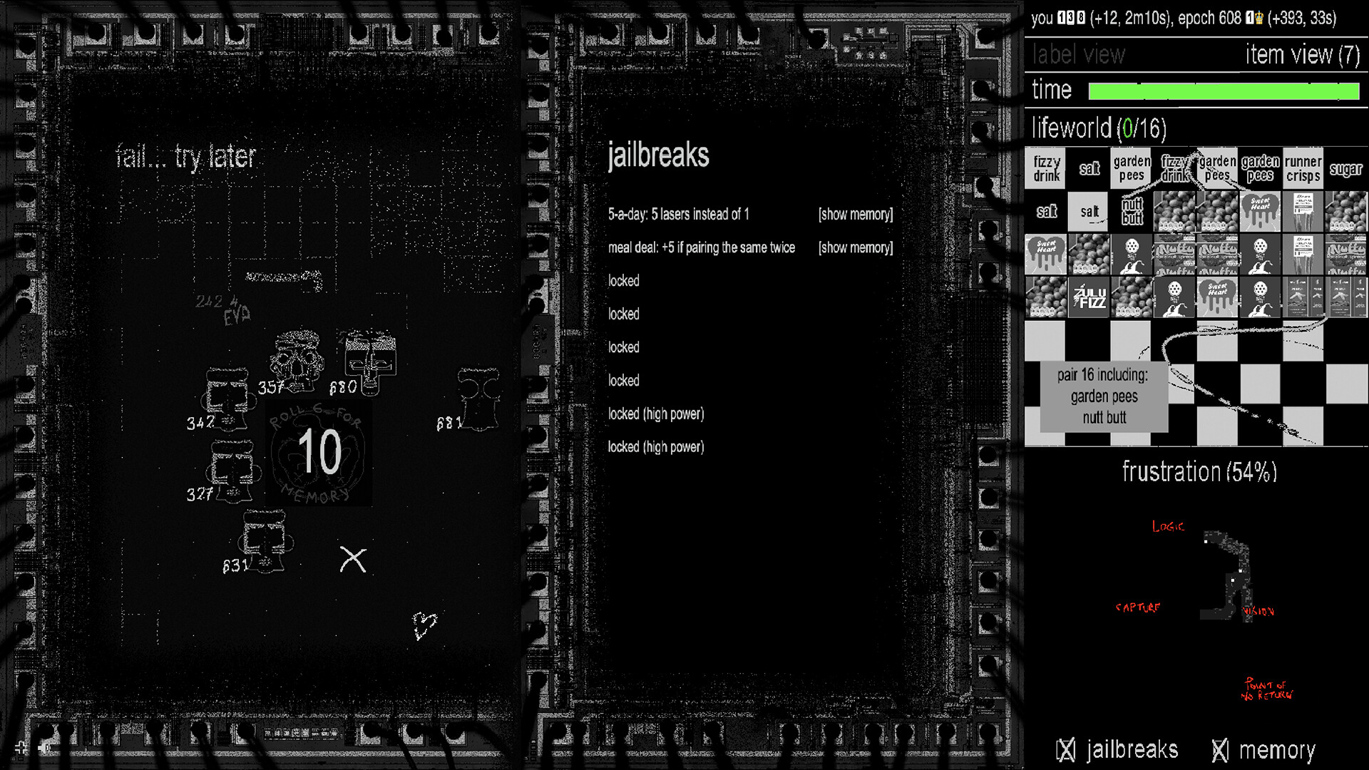
Task: Click the sound speaker icon at bottom-left
Action: (44, 747)
